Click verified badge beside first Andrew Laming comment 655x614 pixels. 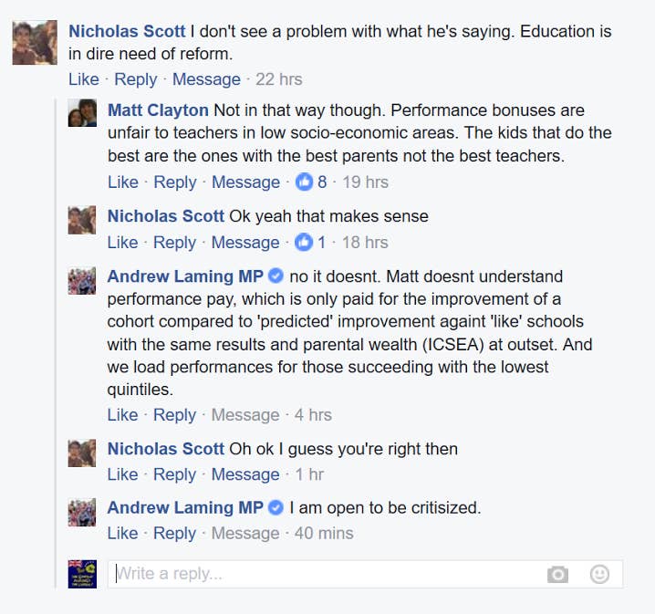click(276, 276)
